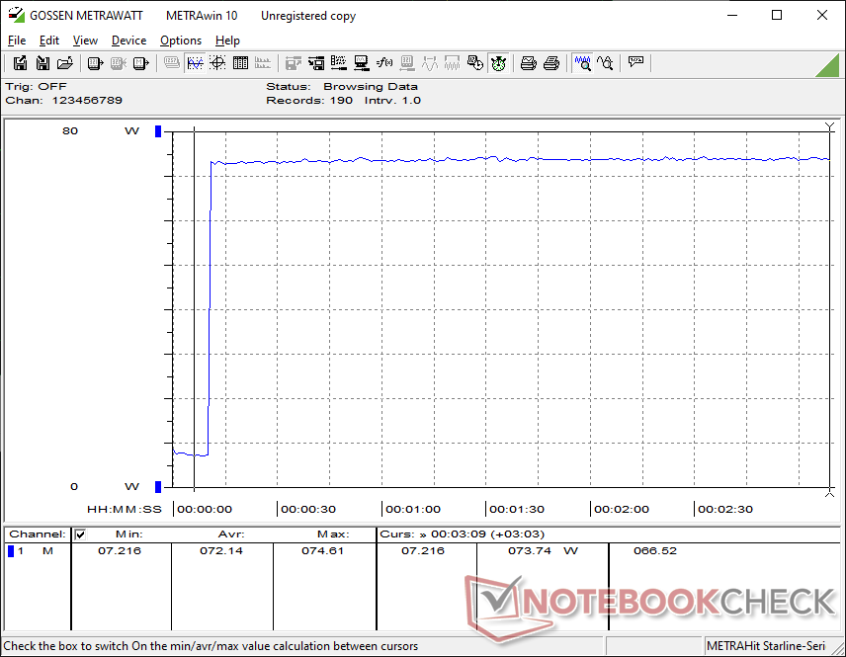Open the Help menu
Viewport: 846px width, 657px height.
[x=227, y=41]
